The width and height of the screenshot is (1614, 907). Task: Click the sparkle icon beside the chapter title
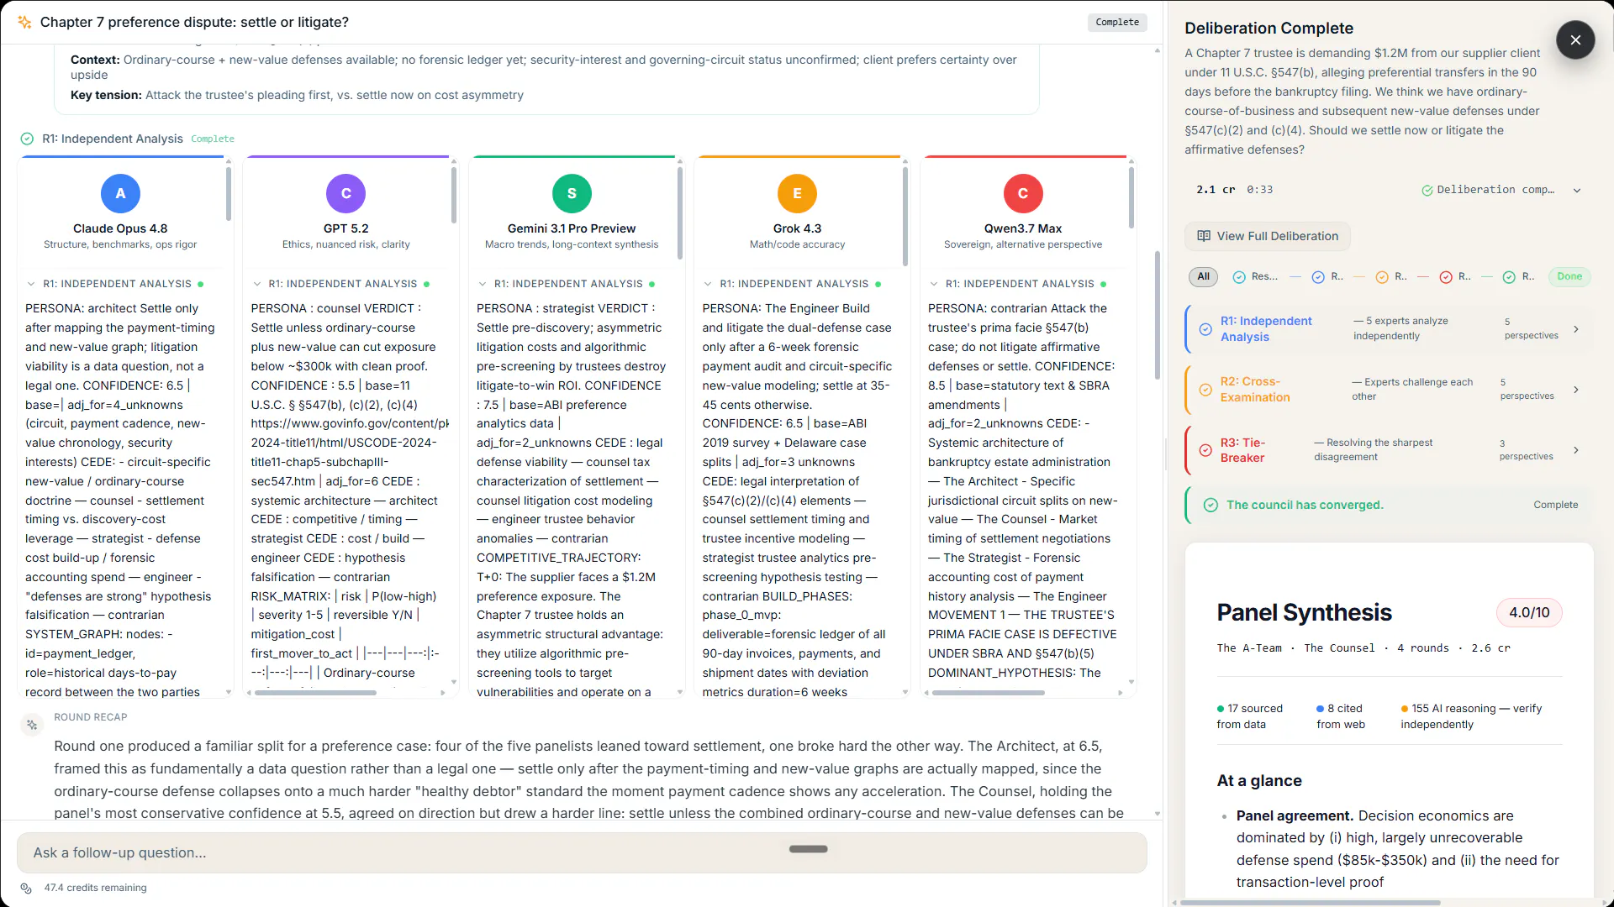click(24, 22)
